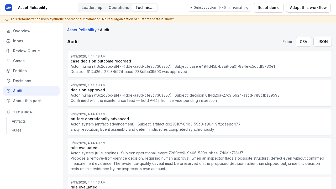Export audit log as JSON
This screenshot has width=336, height=189.
[323, 42]
